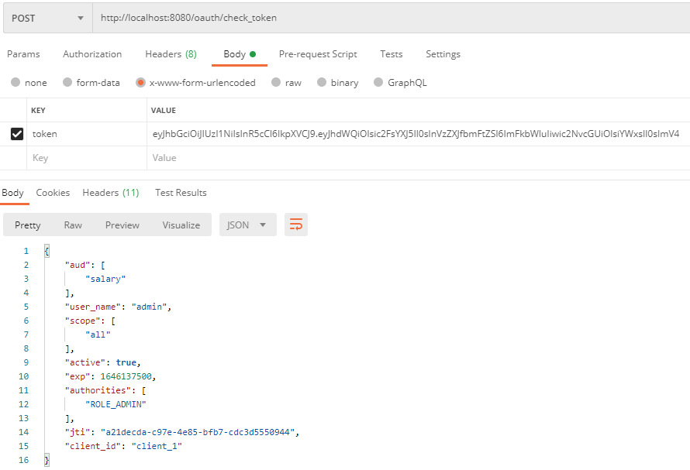Collapse the JSON root at line 1
Screen dimensions: 690x470
pos(47,251)
